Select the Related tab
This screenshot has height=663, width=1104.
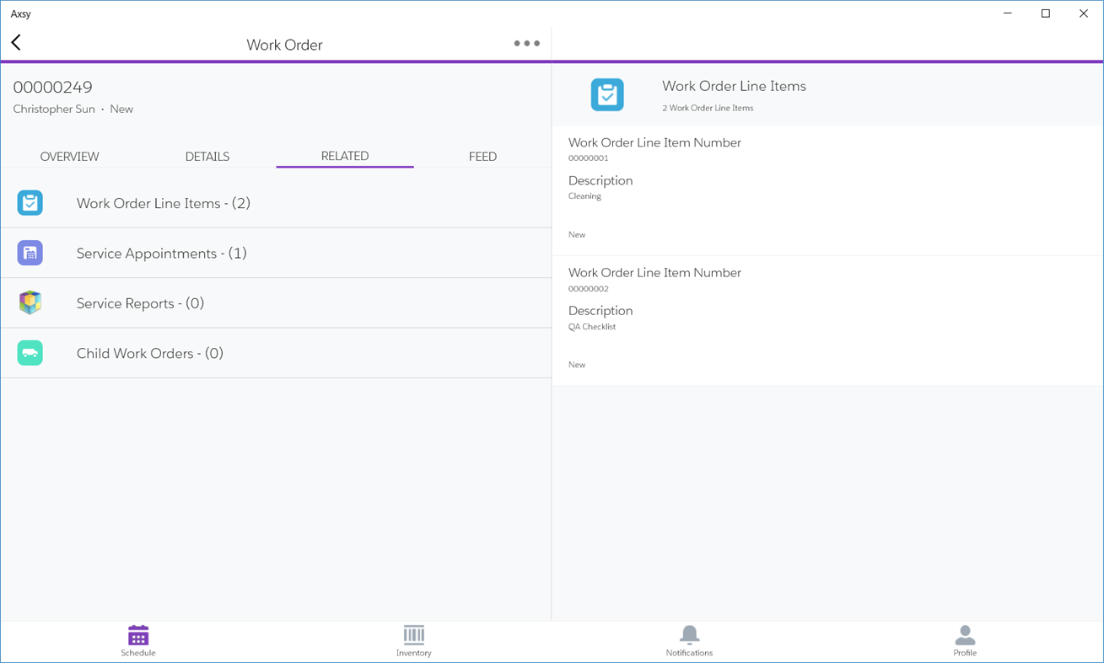click(x=344, y=156)
